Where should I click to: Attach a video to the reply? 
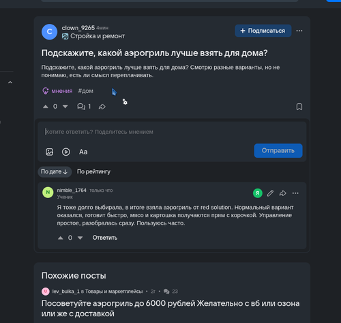click(x=66, y=152)
